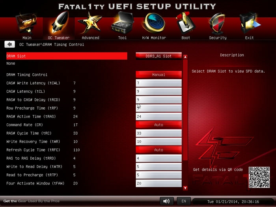Click the Write Recovery Time field

pyautogui.click(x=159, y=142)
